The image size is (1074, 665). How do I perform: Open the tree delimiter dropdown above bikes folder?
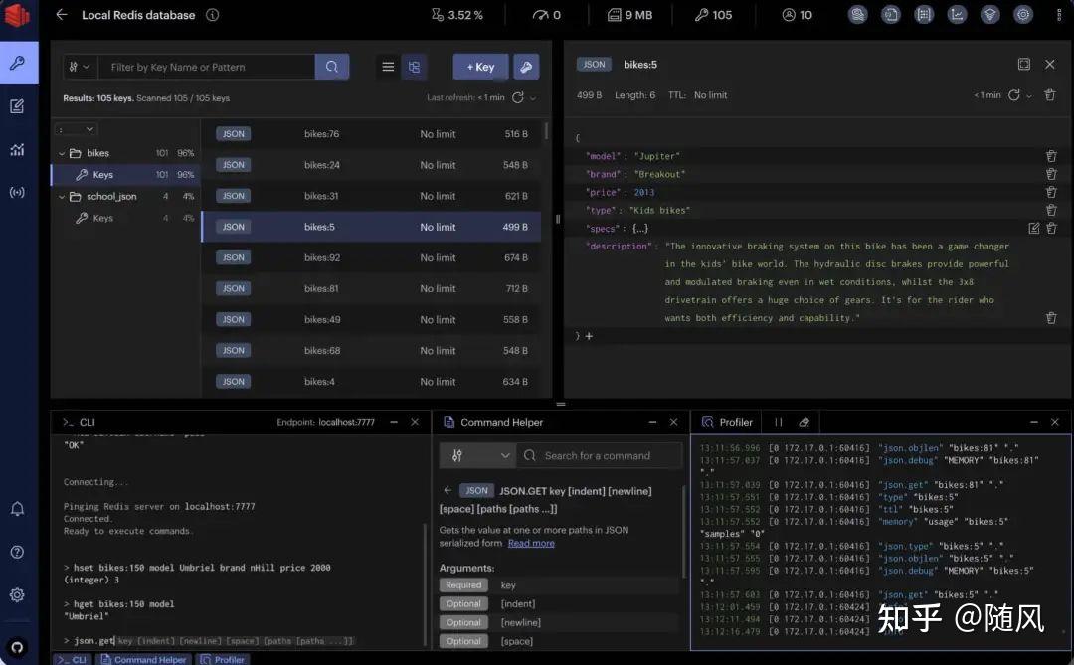[76, 129]
